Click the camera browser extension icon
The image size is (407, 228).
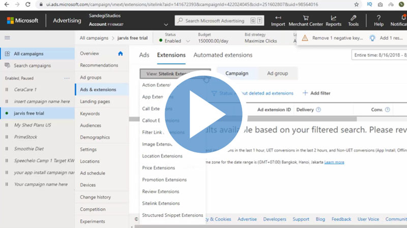pyautogui.click(x=380, y=5)
